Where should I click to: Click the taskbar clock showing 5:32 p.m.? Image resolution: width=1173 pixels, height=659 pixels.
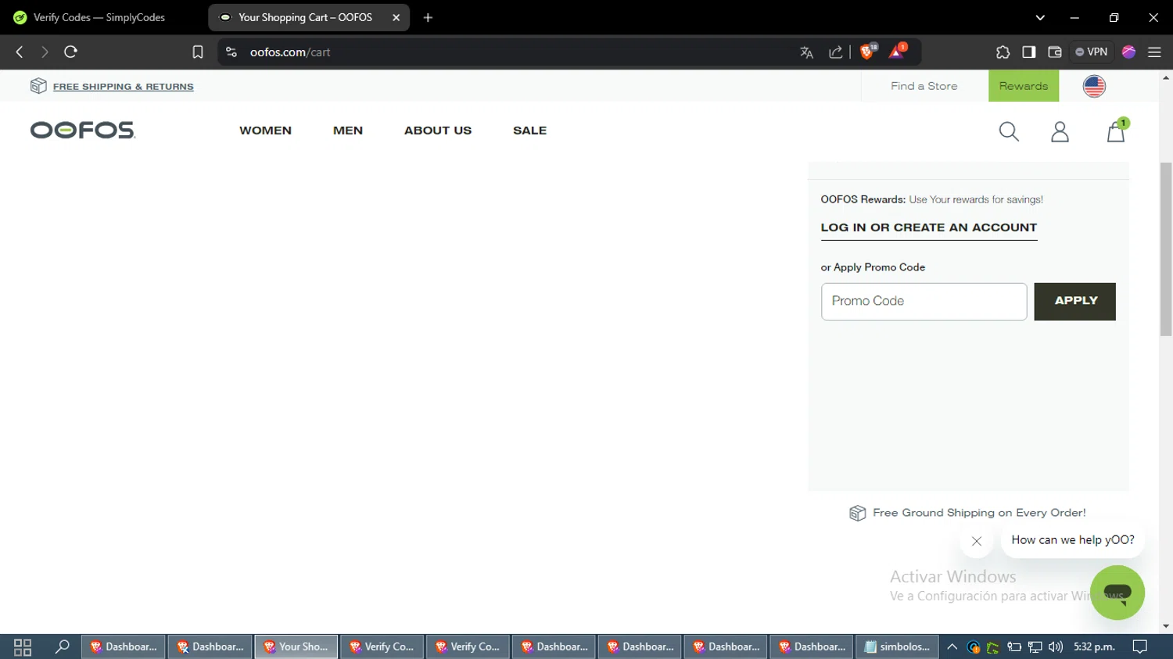pos(1094,646)
